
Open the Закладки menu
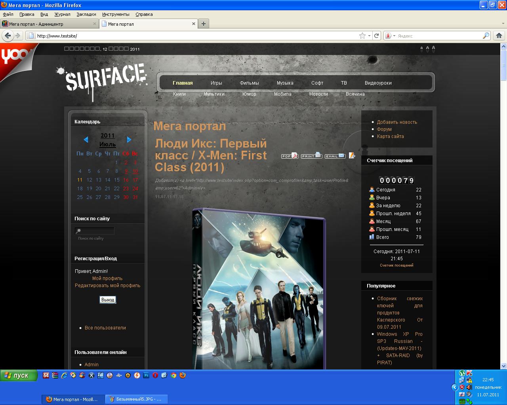pyautogui.click(x=86, y=14)
